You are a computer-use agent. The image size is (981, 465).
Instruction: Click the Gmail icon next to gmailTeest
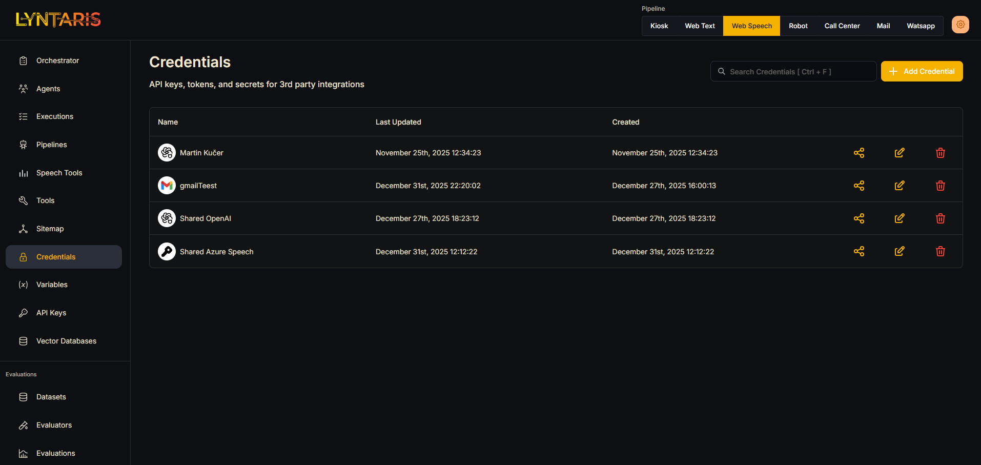click(x=167, y=186)
